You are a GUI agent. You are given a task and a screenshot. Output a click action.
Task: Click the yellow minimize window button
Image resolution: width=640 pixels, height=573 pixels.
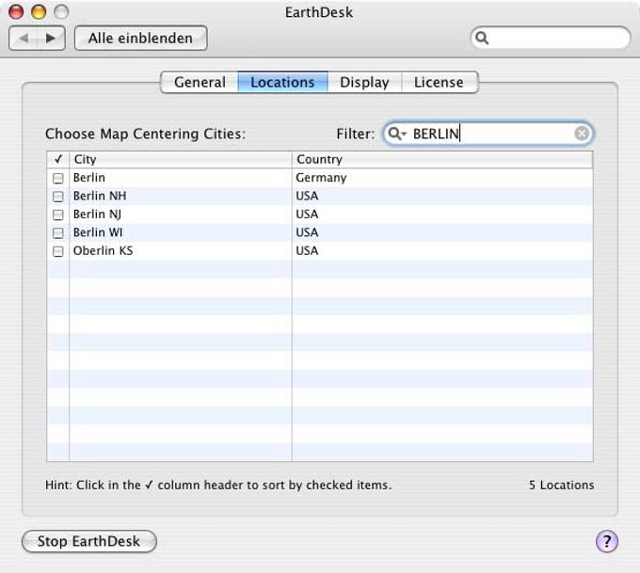pyautogui.click(x=39, y=12)
